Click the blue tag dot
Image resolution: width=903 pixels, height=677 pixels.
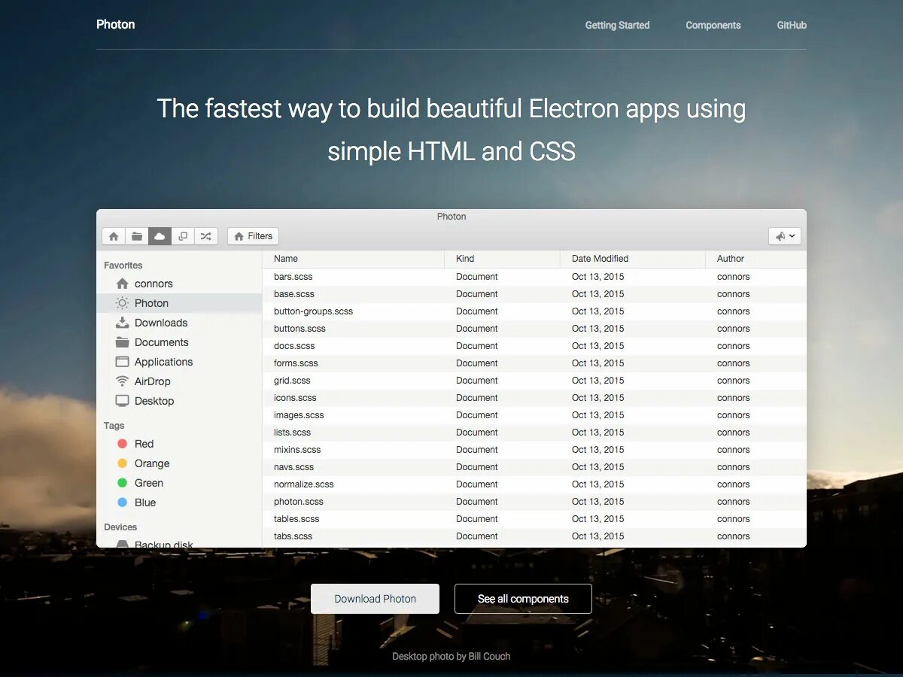[x=123, y=502]
